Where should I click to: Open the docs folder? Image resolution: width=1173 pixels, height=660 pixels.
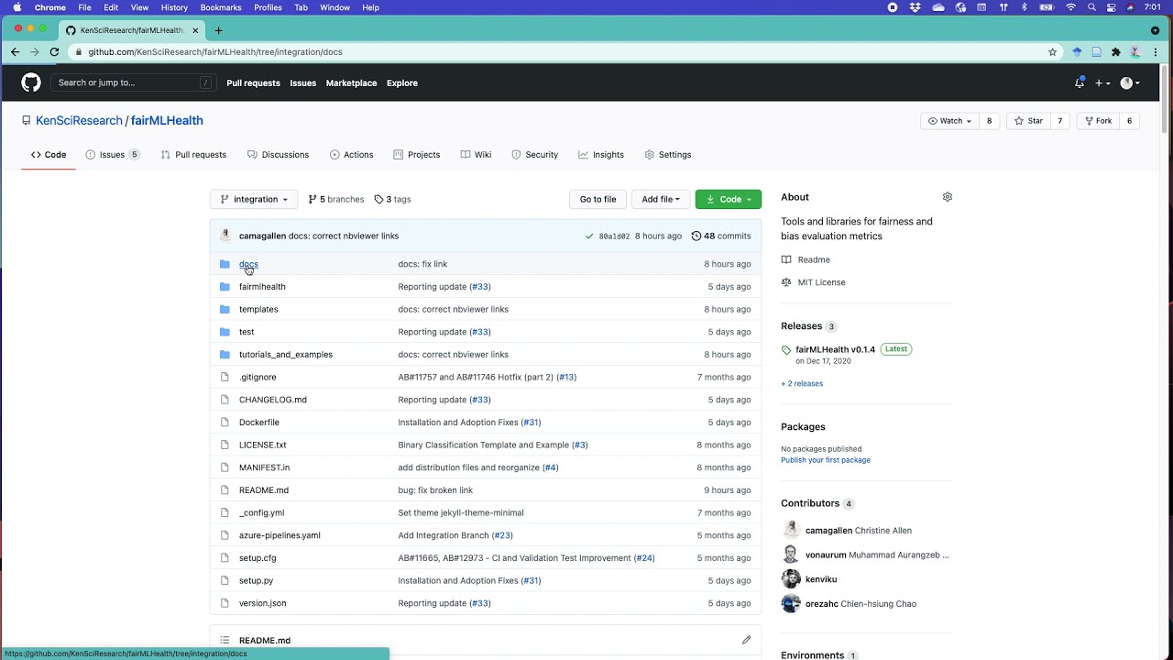coord(248,264)
